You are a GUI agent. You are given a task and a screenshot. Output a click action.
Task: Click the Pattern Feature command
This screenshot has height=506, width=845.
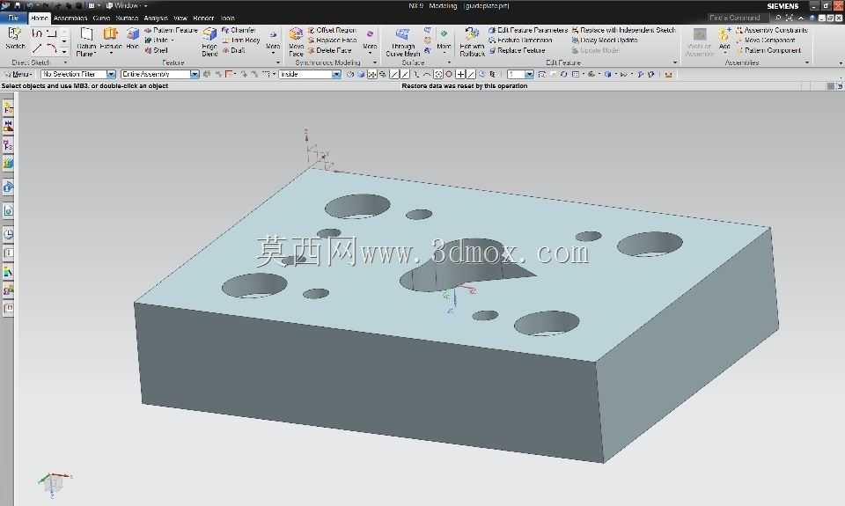point(171,30)
